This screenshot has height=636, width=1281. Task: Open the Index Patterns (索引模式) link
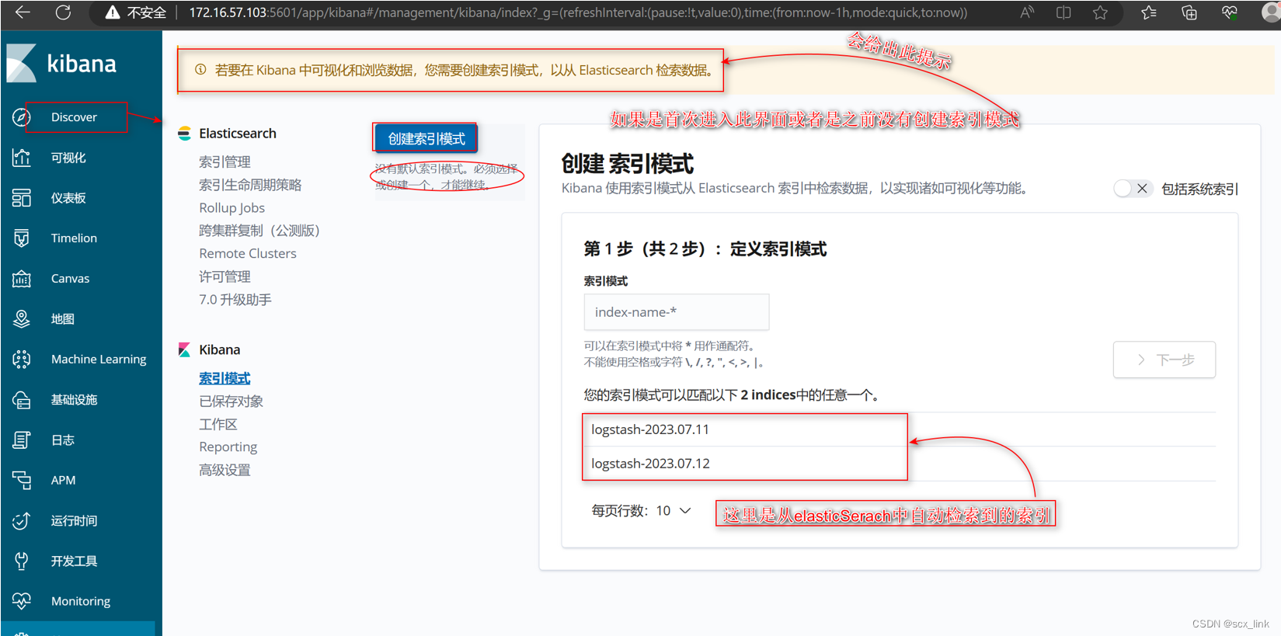tap(225, 379)
